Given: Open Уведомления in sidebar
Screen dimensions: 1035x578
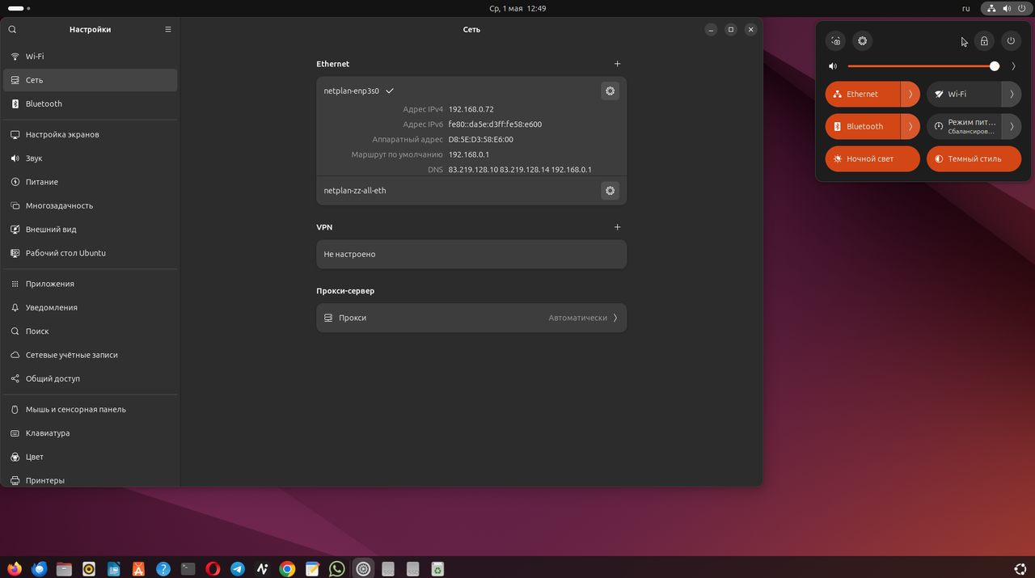Looking at the screenshot, I should click(90, 307).
